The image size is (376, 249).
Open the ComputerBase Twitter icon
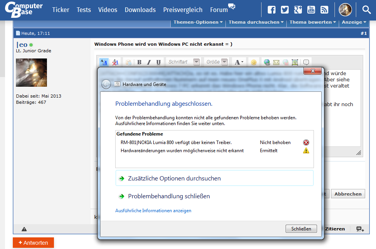click(285, 10)
